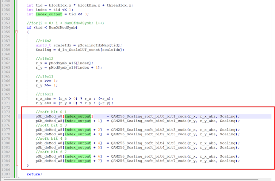The image size is (275, 181).
Task: Click 'uint8_t' type keyword
Action: (43, 45)
